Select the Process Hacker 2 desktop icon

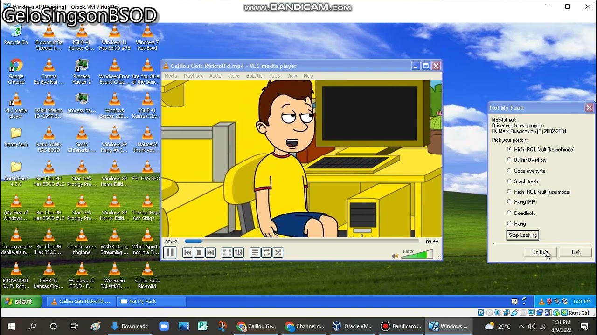click(82, 72)
